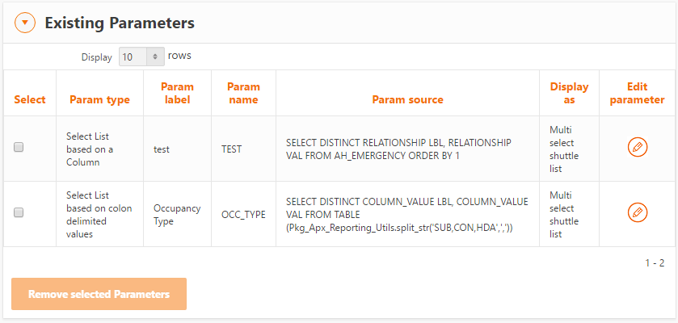This screenshot has width=678, height=323.
Task: Click the AH_EMERGENCY SQL source cell
Action: pos(398,149)
